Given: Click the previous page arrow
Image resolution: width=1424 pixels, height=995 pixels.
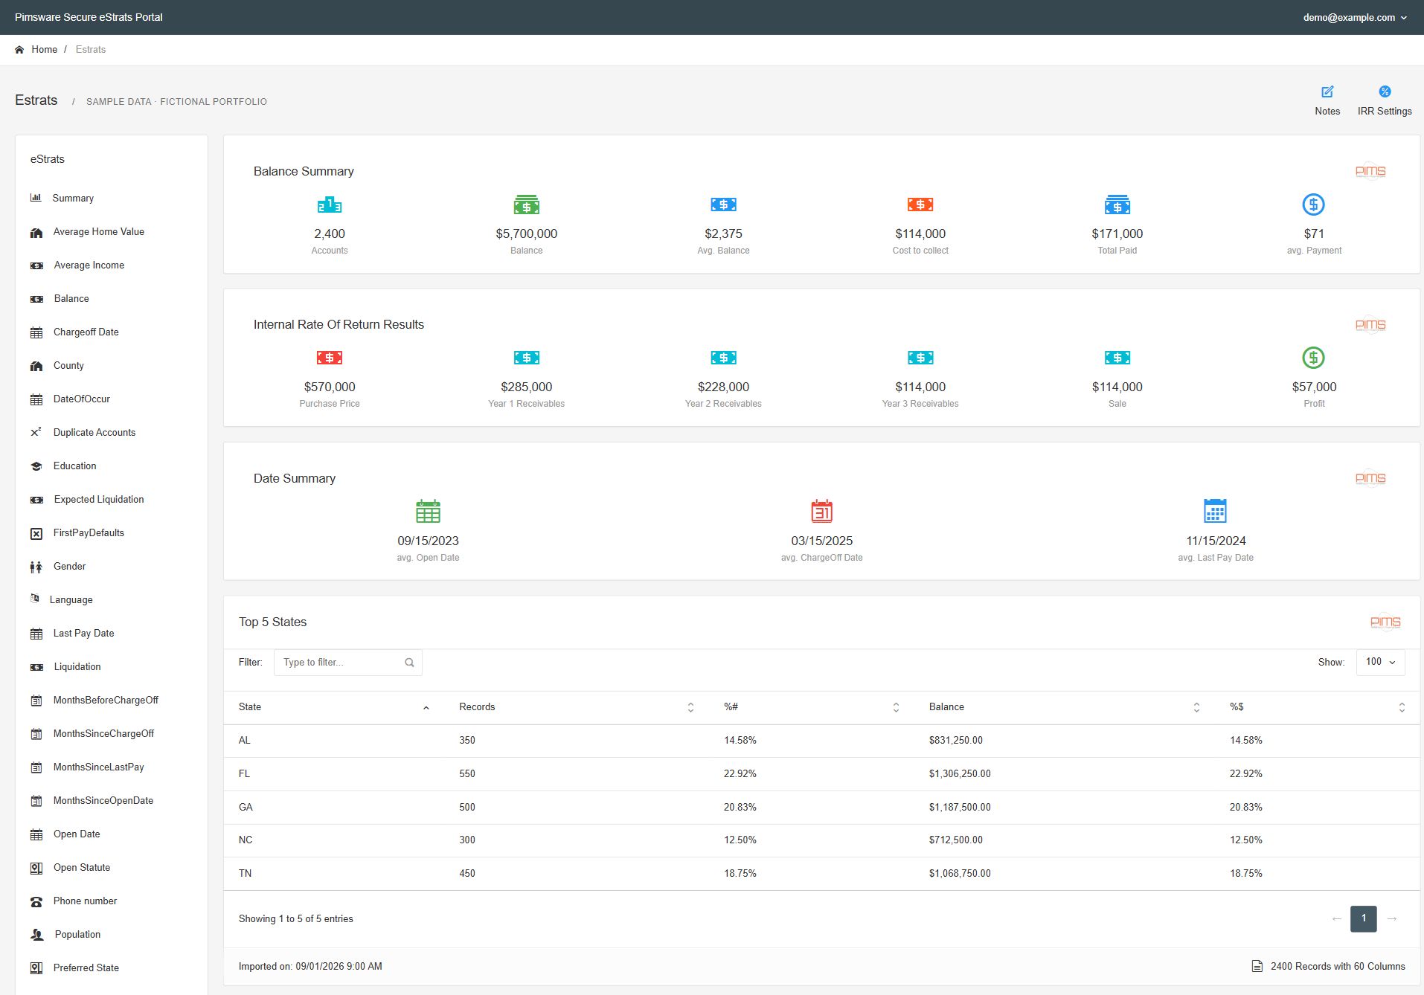Looking at the screenshot, I should 1336,919.
